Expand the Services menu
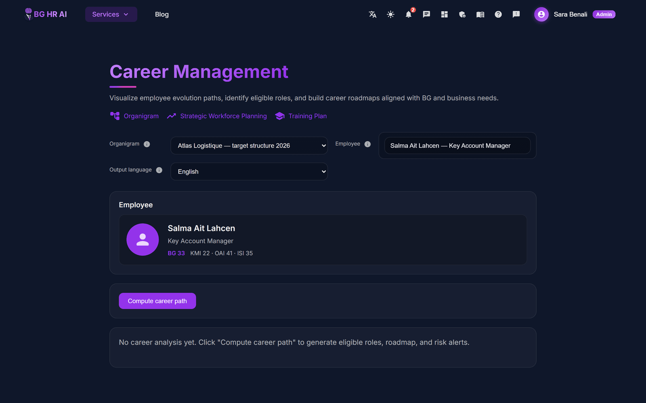This screenshot has width=646, height=403. 111,15
